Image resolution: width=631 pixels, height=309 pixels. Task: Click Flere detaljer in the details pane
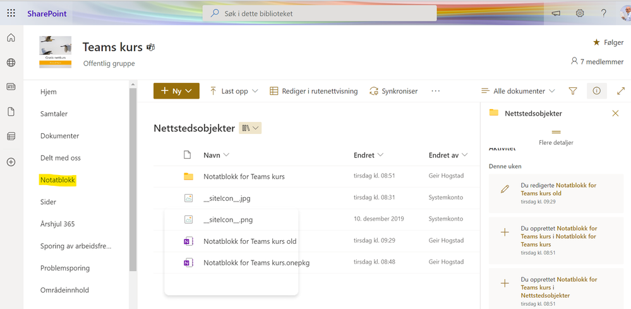[x=556, y=138]
